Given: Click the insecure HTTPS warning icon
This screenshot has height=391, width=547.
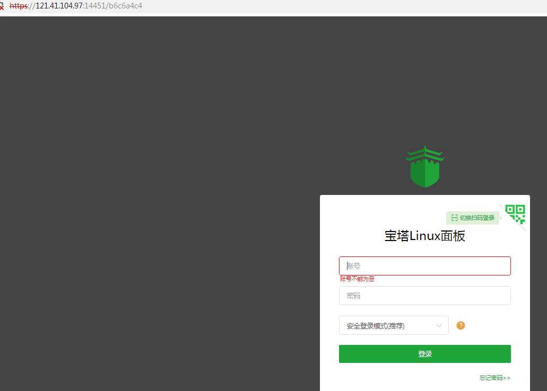Looking at the screenshot, I should coord(2,6).
